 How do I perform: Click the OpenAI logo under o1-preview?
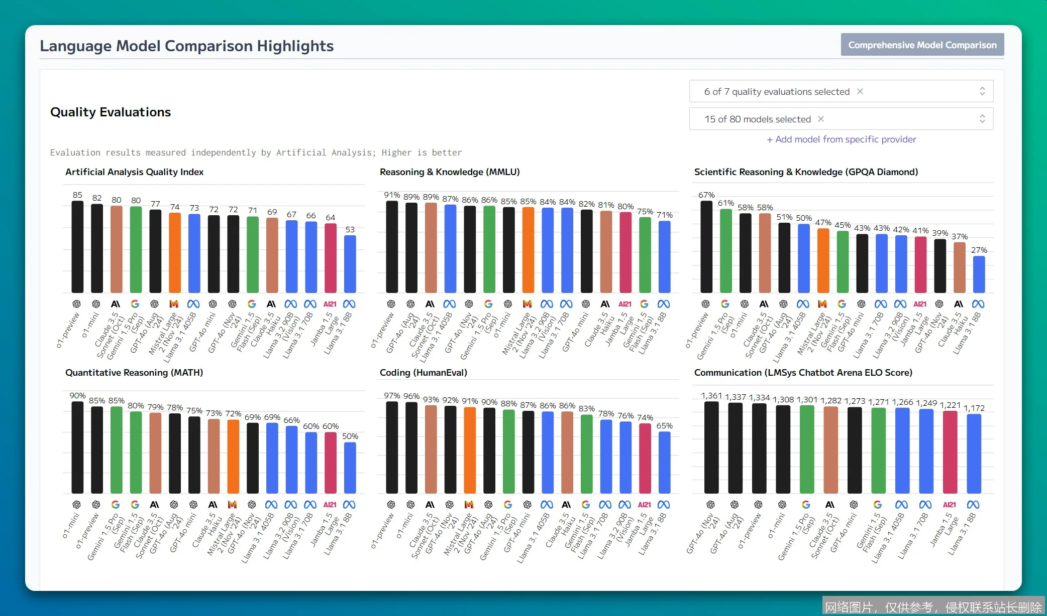76,303
